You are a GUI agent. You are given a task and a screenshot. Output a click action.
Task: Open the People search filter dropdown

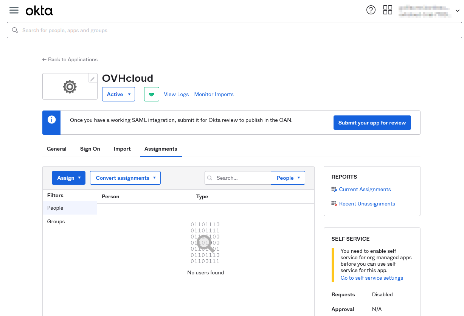[x=288, y=178]
